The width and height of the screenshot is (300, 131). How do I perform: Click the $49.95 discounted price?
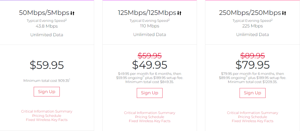pyautogui.click(x=149, y=65)
